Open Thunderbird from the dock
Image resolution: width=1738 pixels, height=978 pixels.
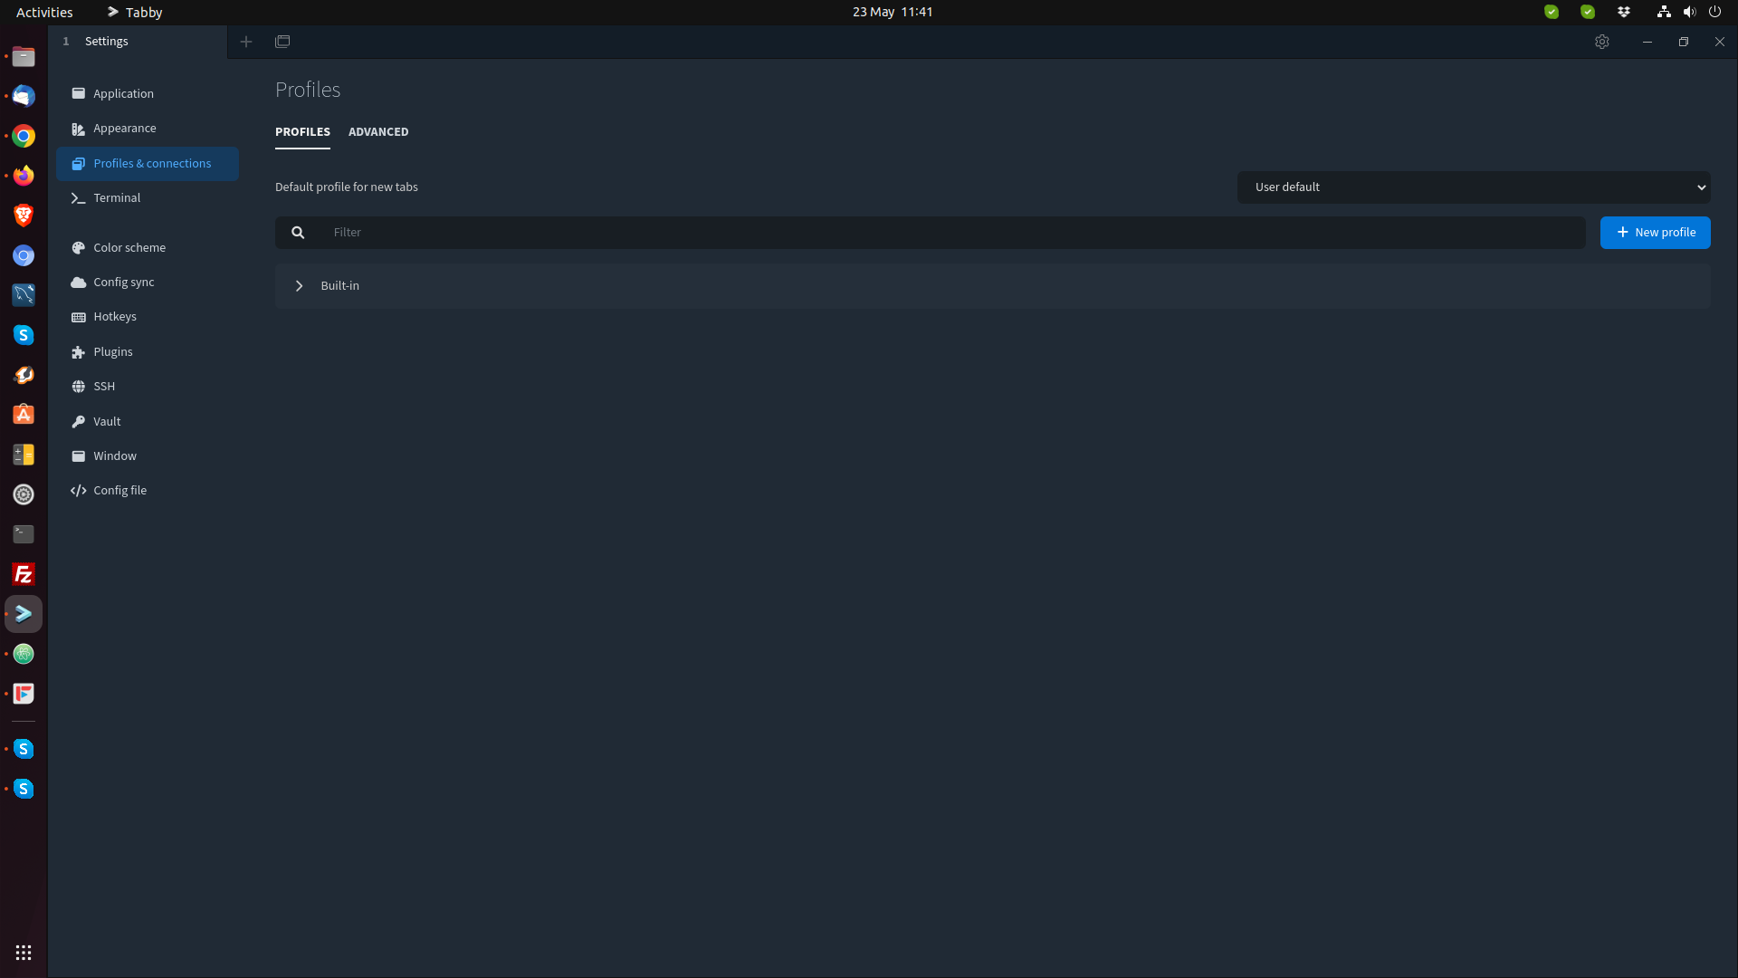[x=24, y=96]
